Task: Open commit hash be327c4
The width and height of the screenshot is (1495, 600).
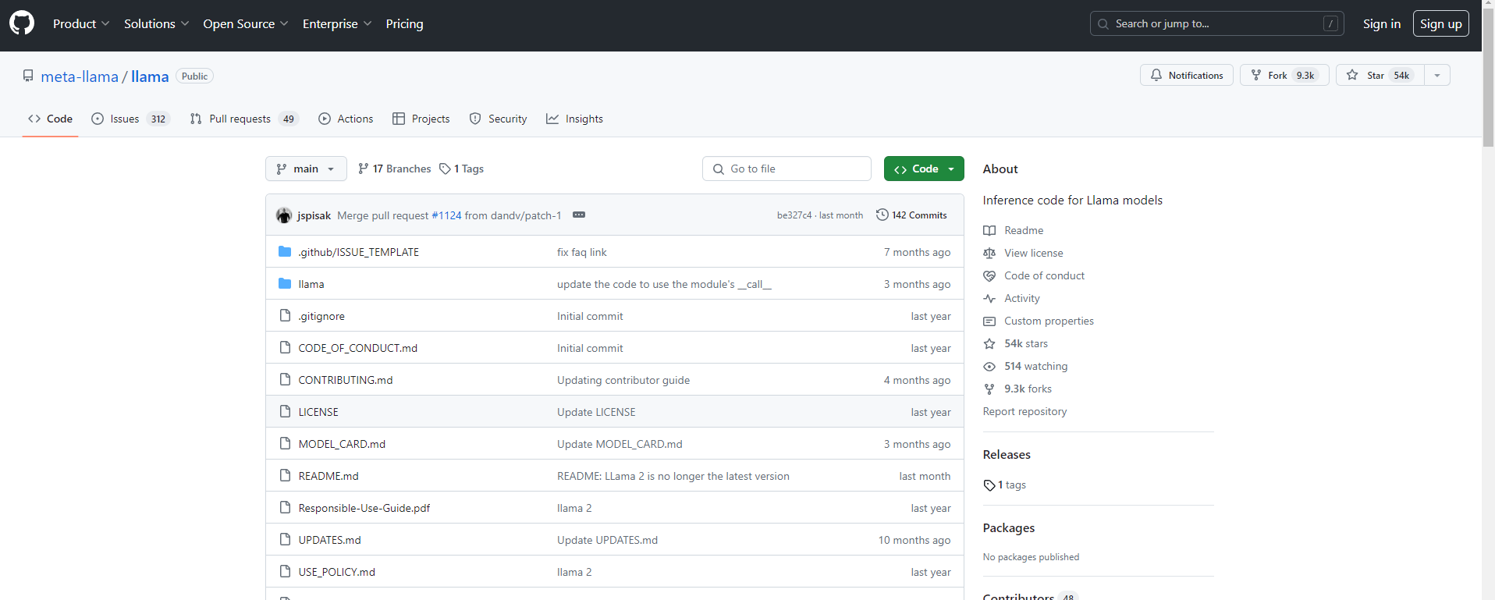Action: [x=794, y=215]
